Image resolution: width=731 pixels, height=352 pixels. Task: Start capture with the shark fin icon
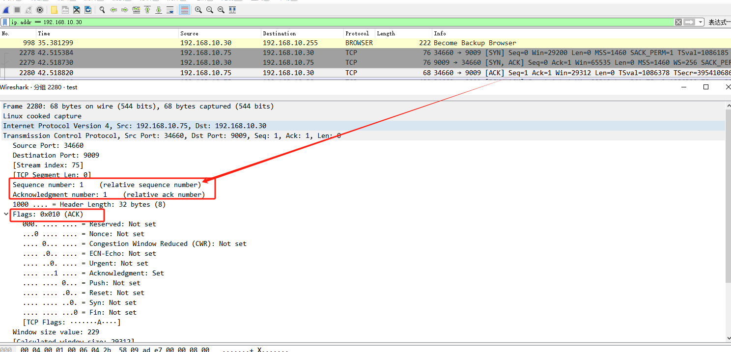click(x=5, y=10)
